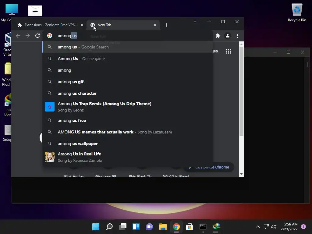Close the ZenMate Extensions tab
312x234 pixels.
point(82,25)
